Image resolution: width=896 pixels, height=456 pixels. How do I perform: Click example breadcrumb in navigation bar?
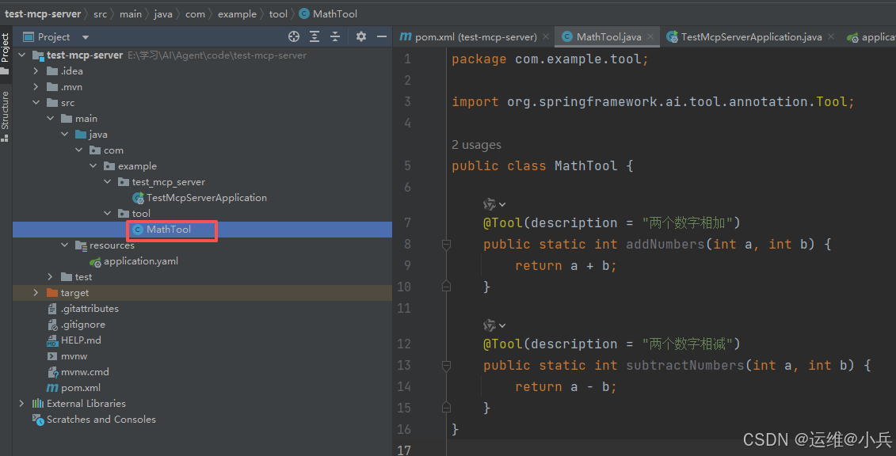tap(237, 14)
